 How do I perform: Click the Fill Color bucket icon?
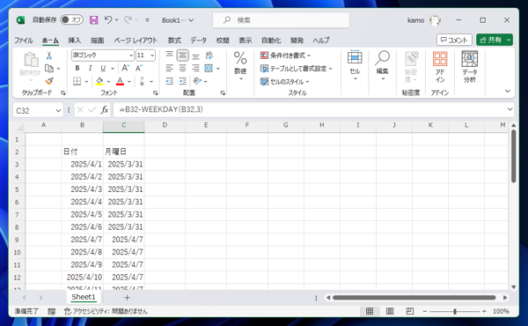point(99,81)
